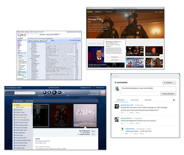Uncheck Lupe Fiasco Radio station
This screenshot has width=184, height=155.
pyautogui.click(x=15, y=117)
